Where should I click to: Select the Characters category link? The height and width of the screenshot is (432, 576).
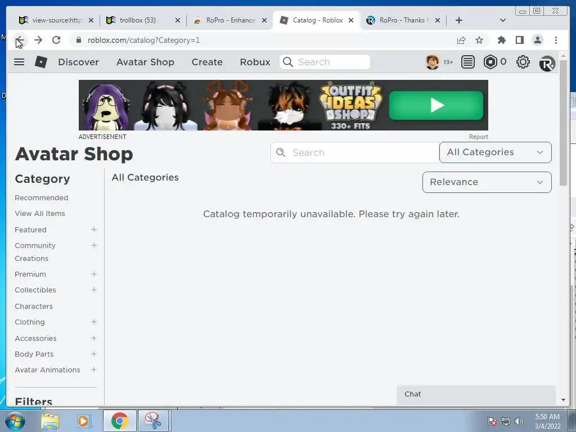(x=33, y=306)
